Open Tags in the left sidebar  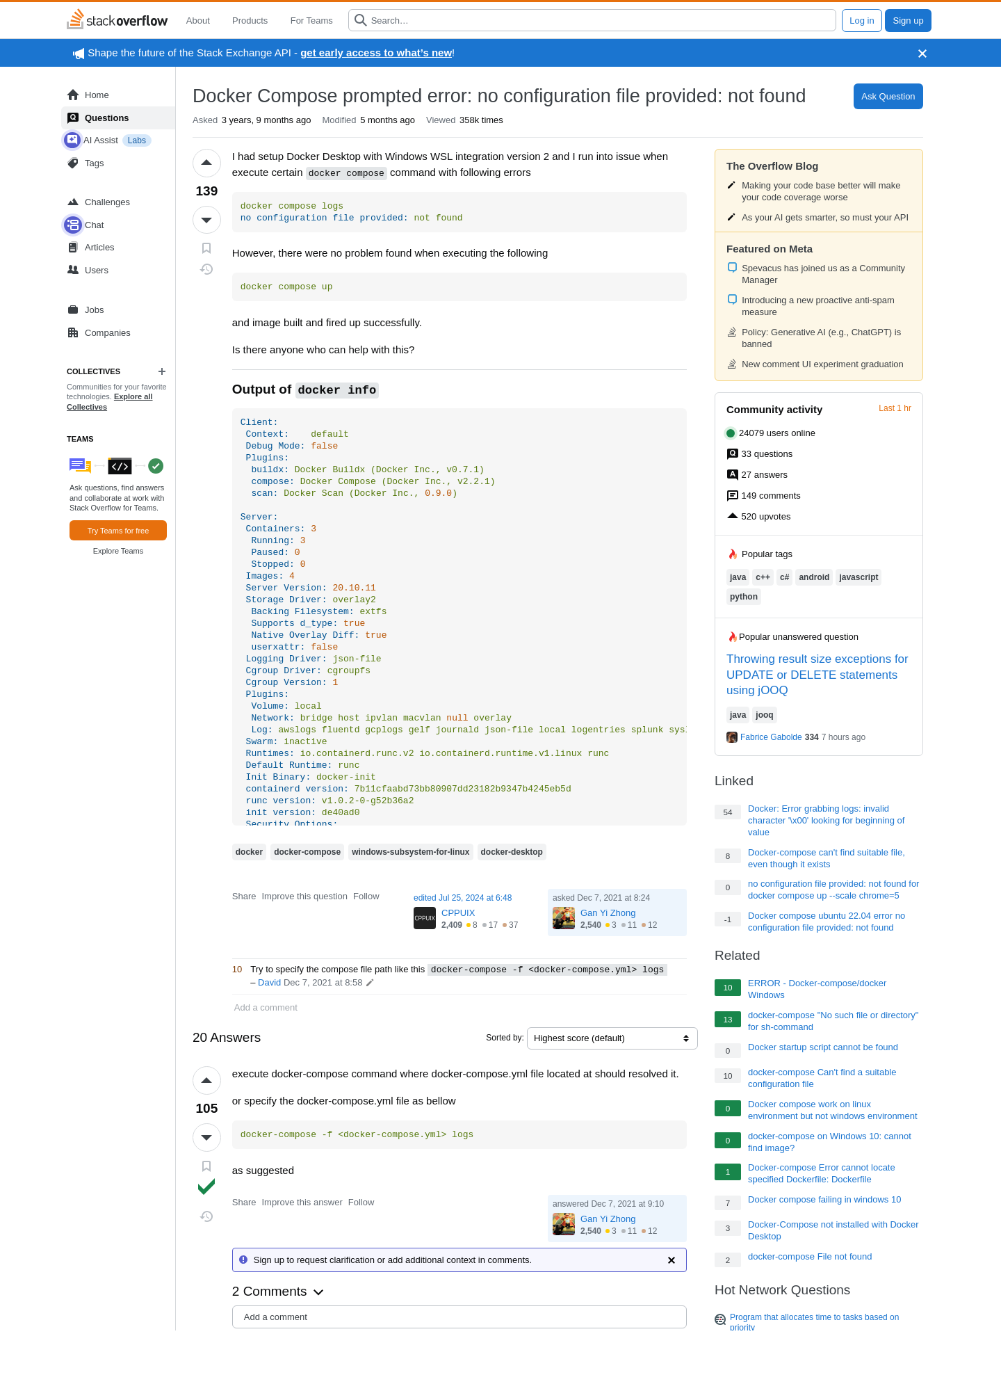click(x=94, y=163)
